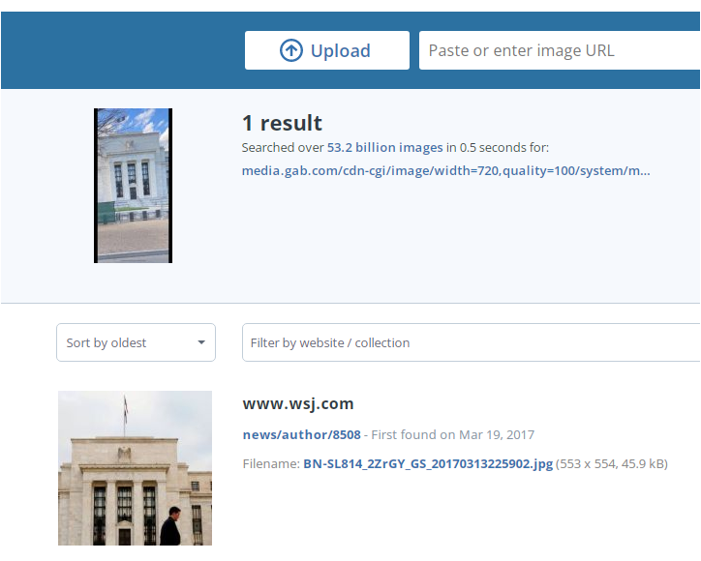Click the upload arrow circle icon

click(x=291, y=50)
